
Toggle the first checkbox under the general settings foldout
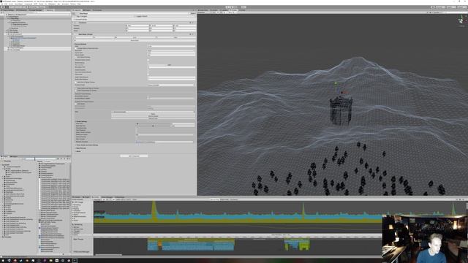coord(76,48)
